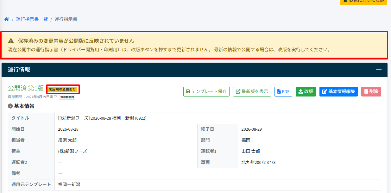Click the warning triangle icon in alert
Screen dimensions: 391x193
pos(11,41)
